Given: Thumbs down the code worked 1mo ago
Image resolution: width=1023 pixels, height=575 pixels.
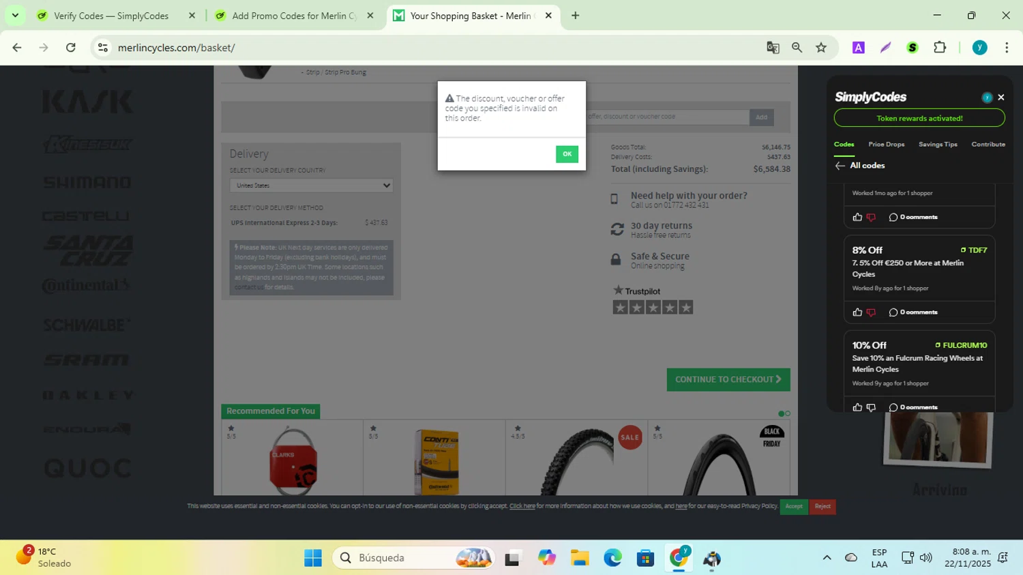Looking at the screenshot, I should click(x=871, y=218).
